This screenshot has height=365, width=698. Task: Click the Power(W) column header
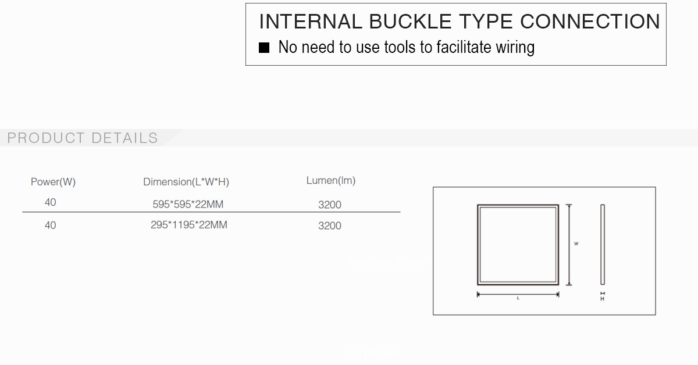53,182
